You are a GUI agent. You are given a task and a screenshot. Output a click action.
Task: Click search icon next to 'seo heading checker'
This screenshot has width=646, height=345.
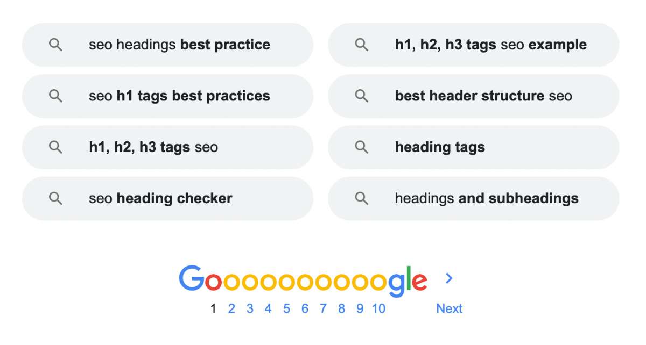coord(55,198)
